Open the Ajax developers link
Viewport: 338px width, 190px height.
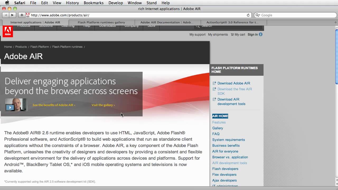click(x=224, y=180)
